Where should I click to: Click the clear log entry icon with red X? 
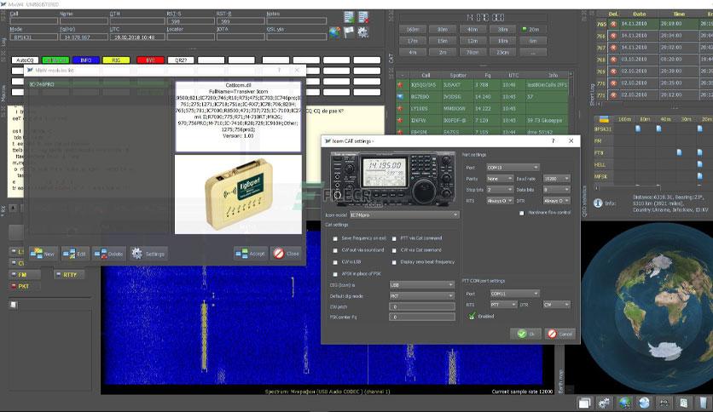(362, 17)
